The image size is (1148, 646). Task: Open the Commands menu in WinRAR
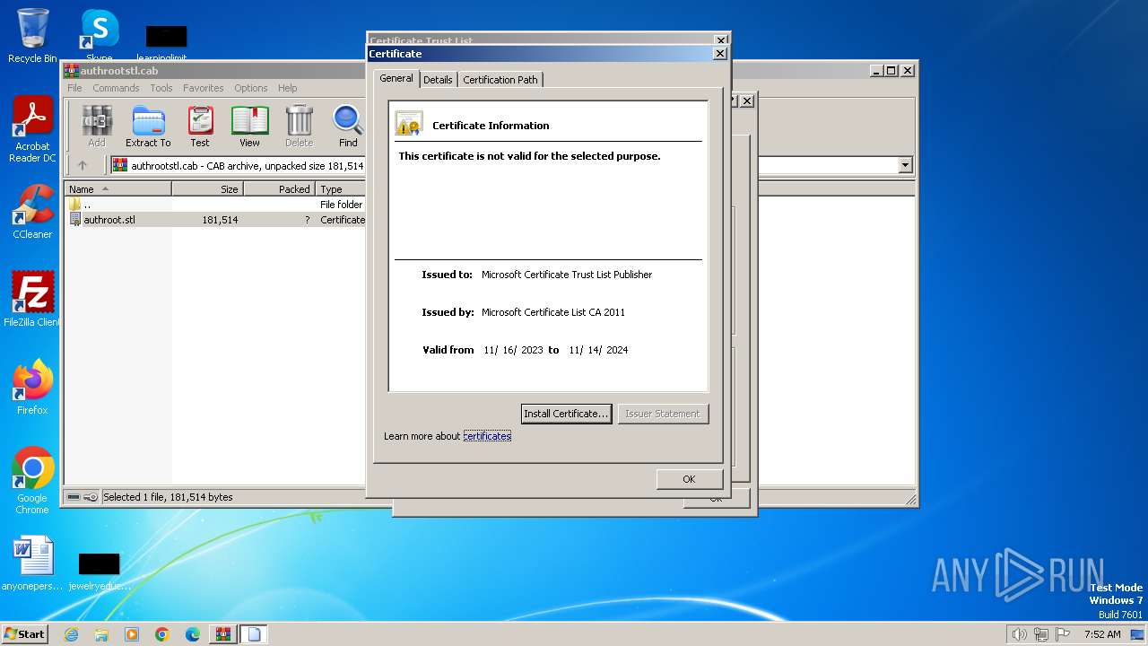pyautogui.click(x=116, y=88)
